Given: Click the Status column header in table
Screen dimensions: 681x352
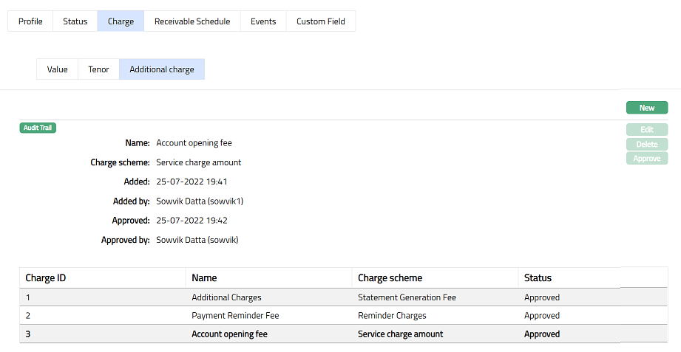Looking at the screenshot, I should [x=538, y=278].
